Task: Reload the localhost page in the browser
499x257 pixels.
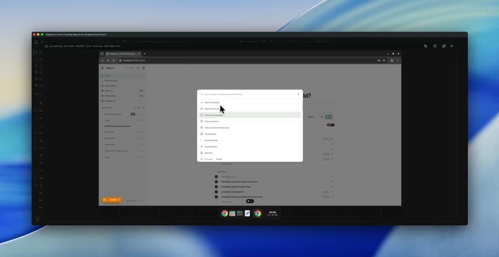Action: (114, 60)
